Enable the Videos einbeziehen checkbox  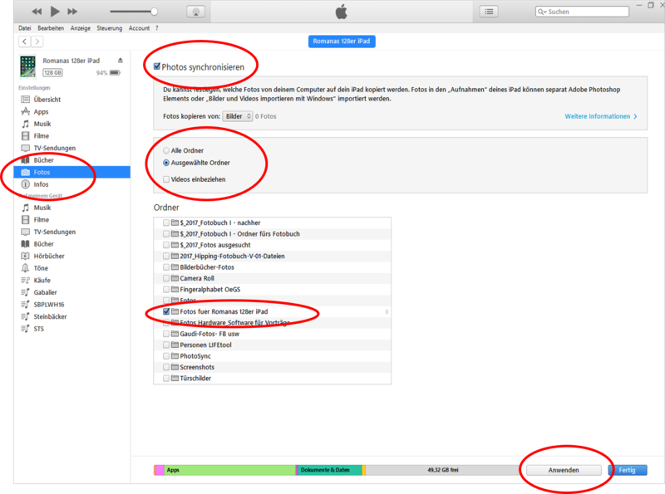click(x=166, y=179)
